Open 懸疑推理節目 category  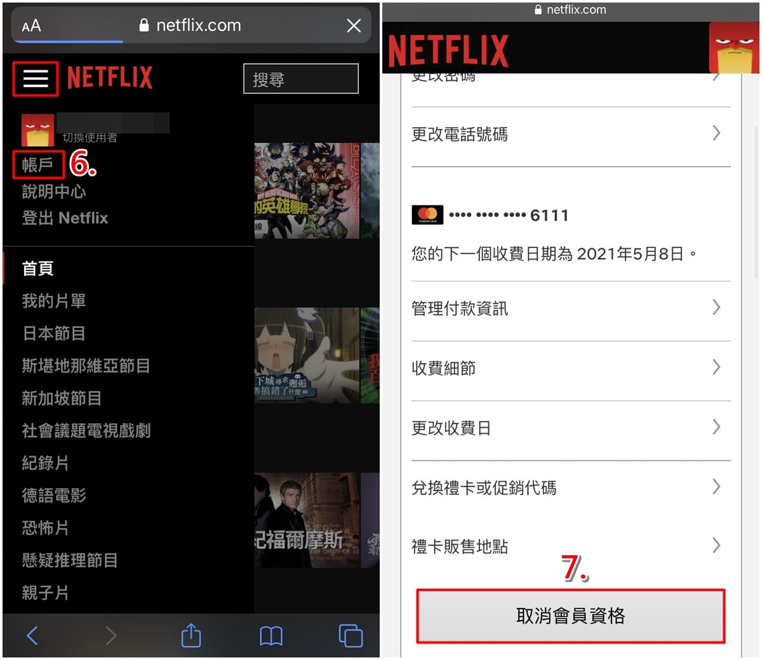69,560
